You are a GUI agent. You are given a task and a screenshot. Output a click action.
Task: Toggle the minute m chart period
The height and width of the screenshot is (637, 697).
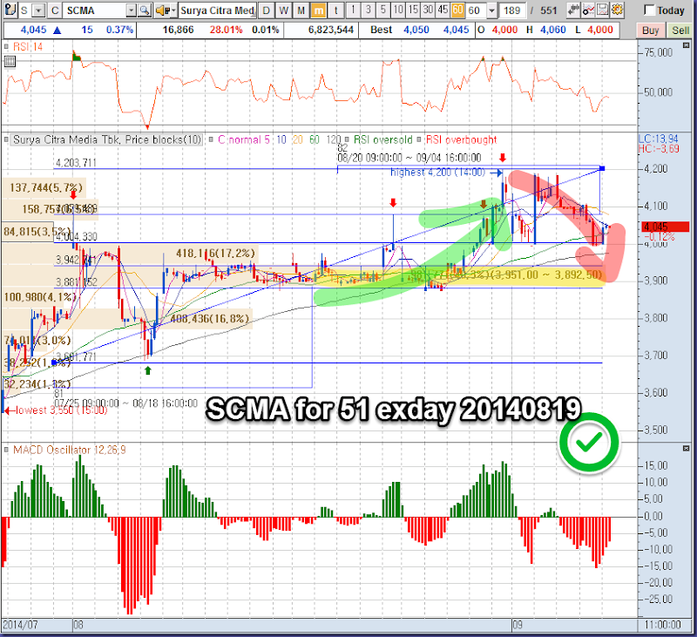click(x=318, y=10)
